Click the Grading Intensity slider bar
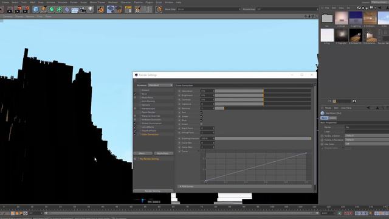The height and width of the screenshot is (219, 389). click(263, 138)
